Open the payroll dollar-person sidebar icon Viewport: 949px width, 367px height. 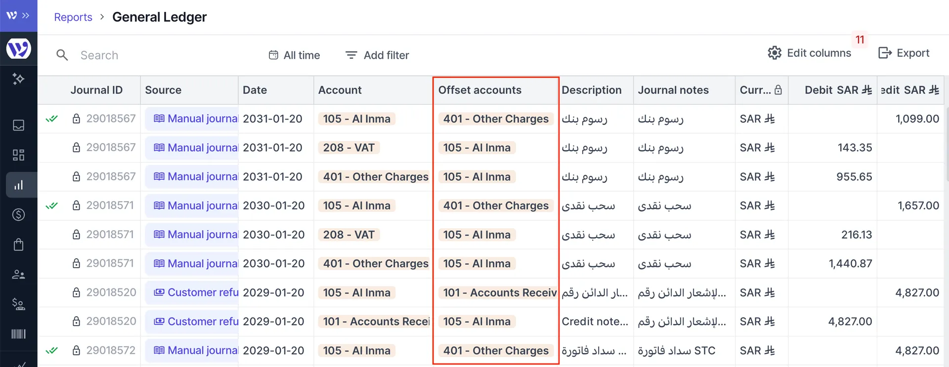(x=18, y=304)
